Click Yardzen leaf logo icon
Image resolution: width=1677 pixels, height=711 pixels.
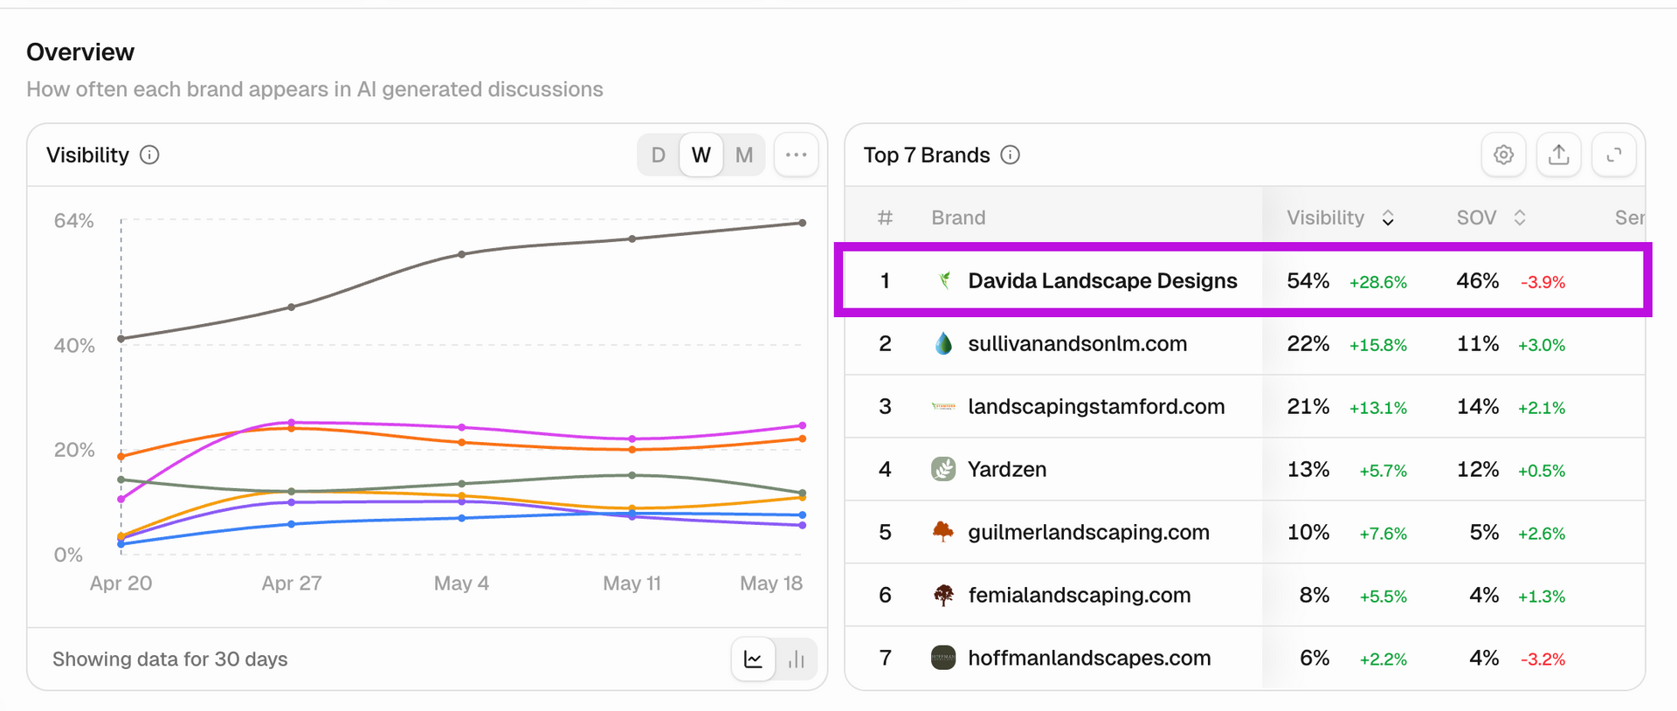coord(943,469)
